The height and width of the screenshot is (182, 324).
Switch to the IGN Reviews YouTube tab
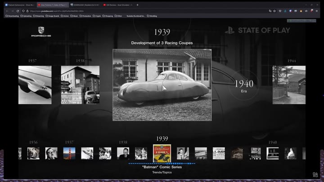118,5
